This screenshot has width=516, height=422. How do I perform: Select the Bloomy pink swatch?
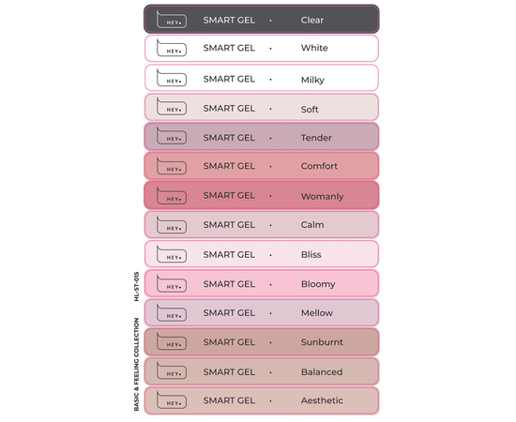pyautogui.click(x=262, y=283)
